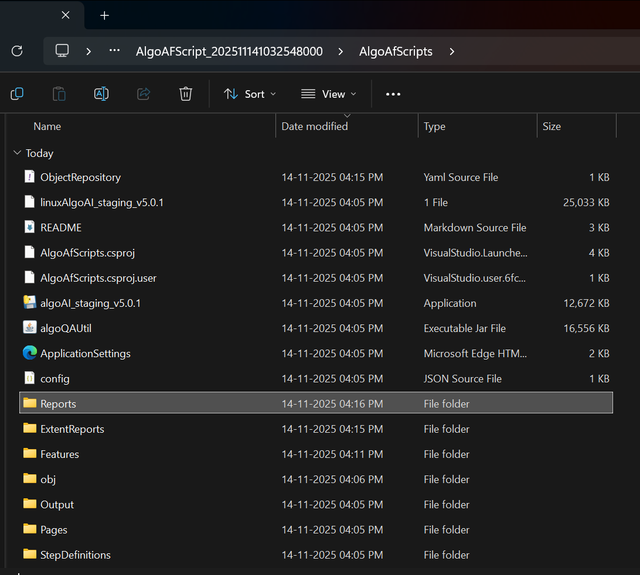Click the Copy icon in toolbar

coord(17,94)
